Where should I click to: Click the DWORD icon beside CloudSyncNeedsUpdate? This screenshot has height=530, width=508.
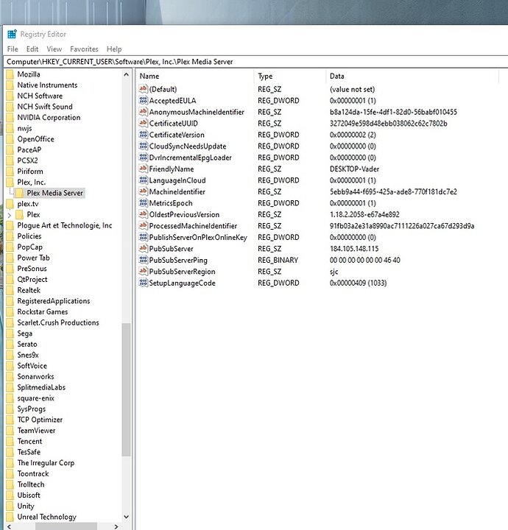pos(144,146)
